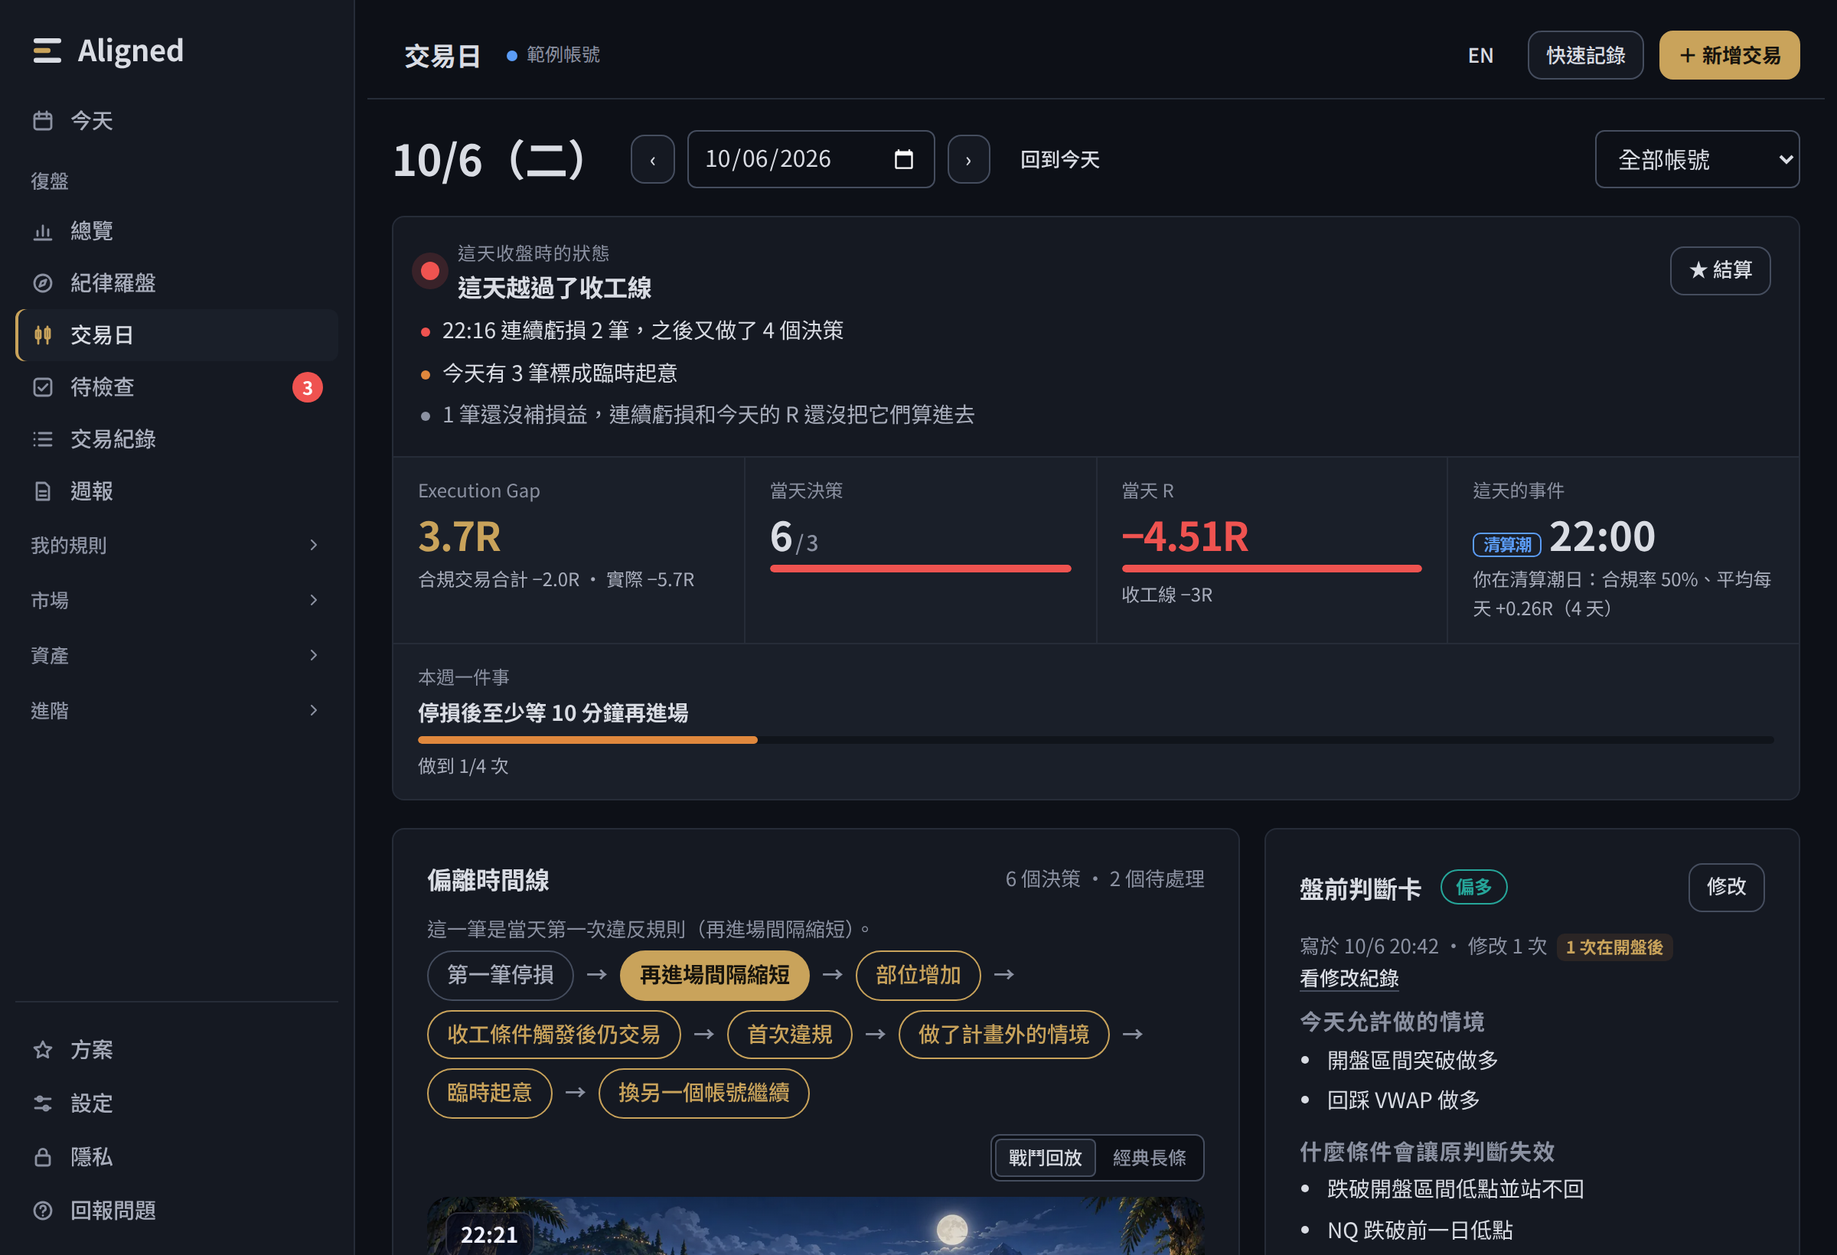Expand the 我的規則 section
The width and height of the screenshot is (1837, 1255).
pos(177,546)
